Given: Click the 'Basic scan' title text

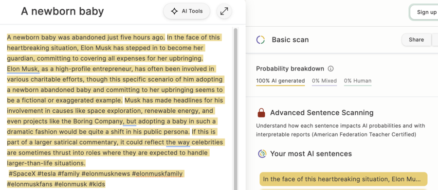Looking at the screenshot, I should tap(290, 40).
